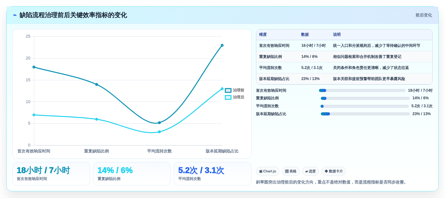Click the 版本延期缺陷占比 progress bar

tap(365, 114)
